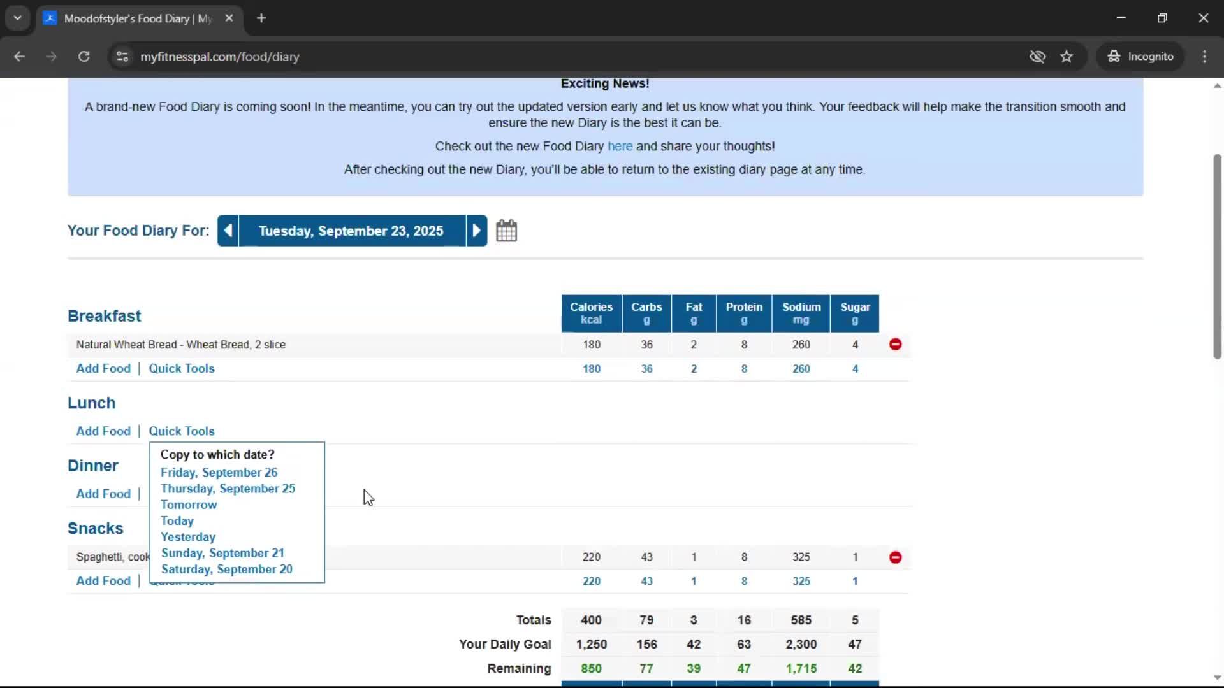Click the Incognito indicator
Image resolution: width=1224 pixels, height=688 pixels.
pos(1140,57)
